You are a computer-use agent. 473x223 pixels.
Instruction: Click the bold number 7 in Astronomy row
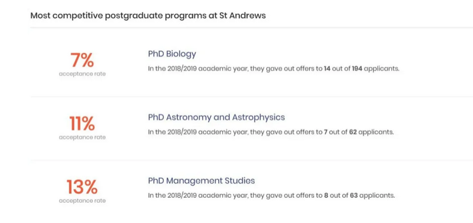click(326, 132)
